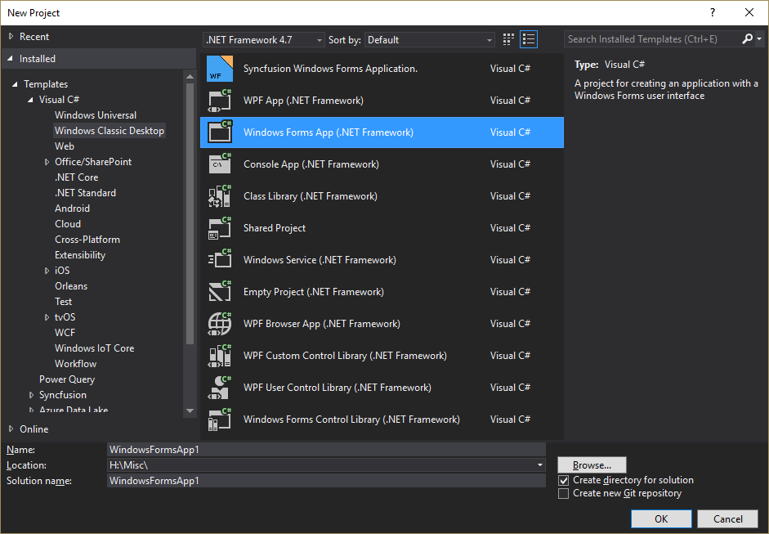
Task: Select the Android category
Action: [x=72, y=208]
